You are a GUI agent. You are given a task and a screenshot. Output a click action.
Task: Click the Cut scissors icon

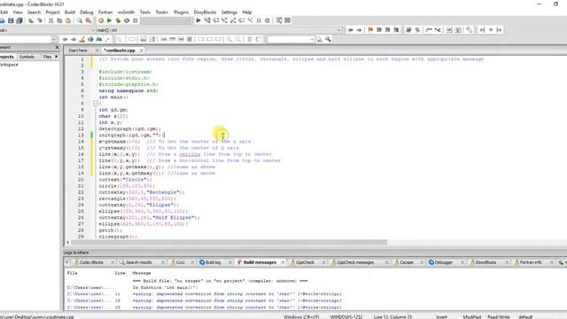51,21
